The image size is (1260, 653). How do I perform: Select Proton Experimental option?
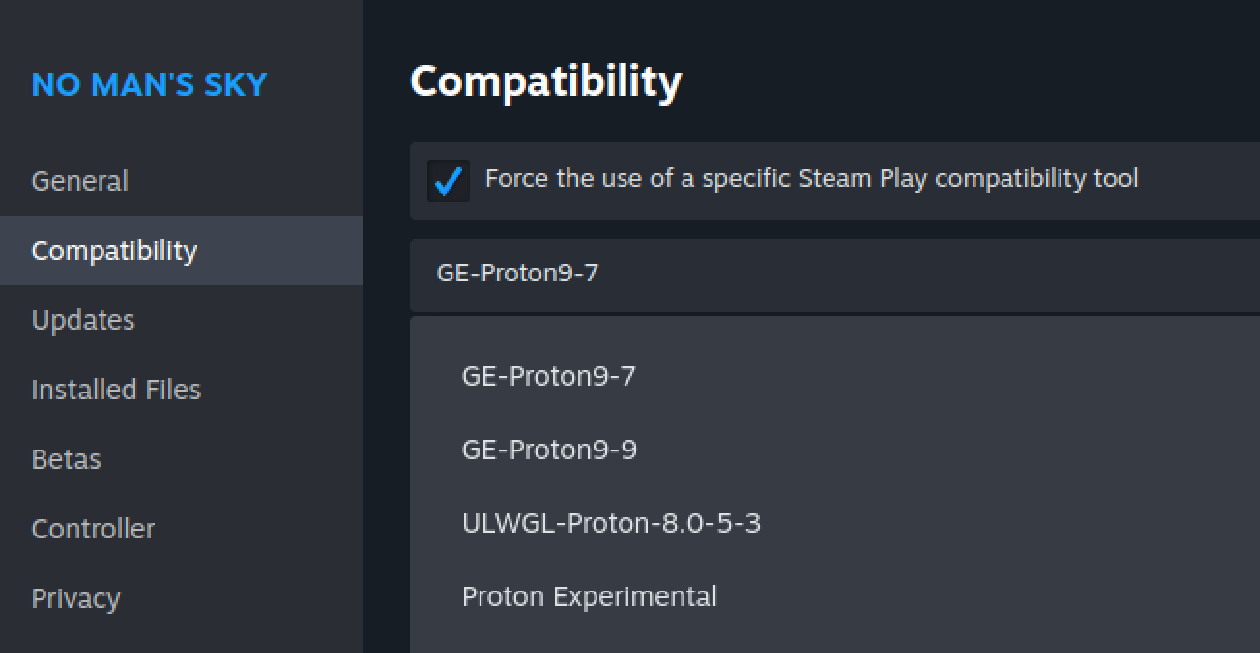click(x=589, y=596)
